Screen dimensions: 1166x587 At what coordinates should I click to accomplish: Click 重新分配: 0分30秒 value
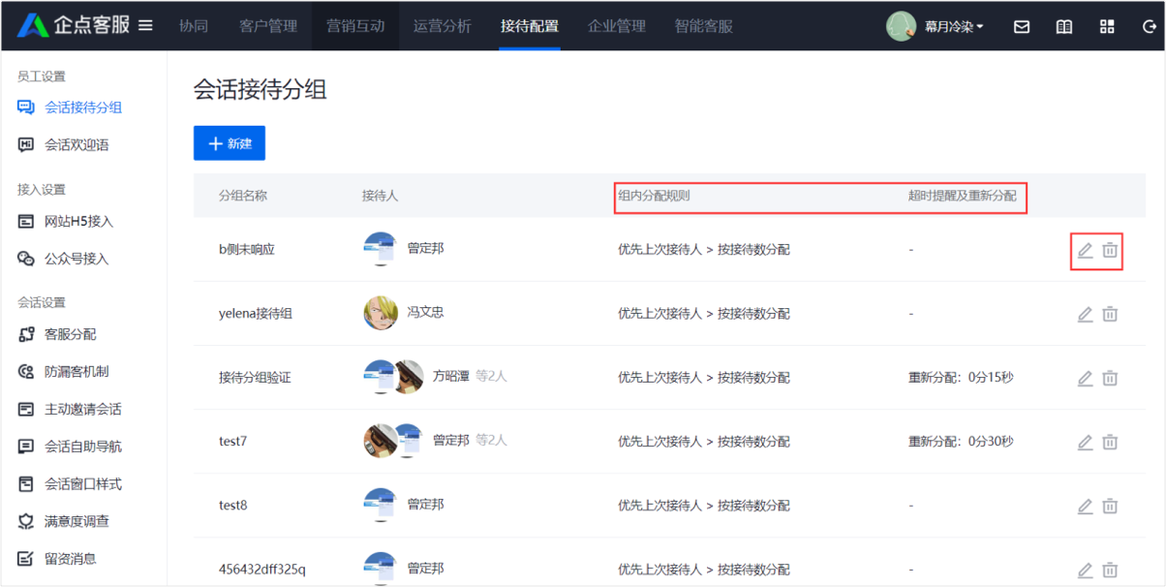point(961,441)
